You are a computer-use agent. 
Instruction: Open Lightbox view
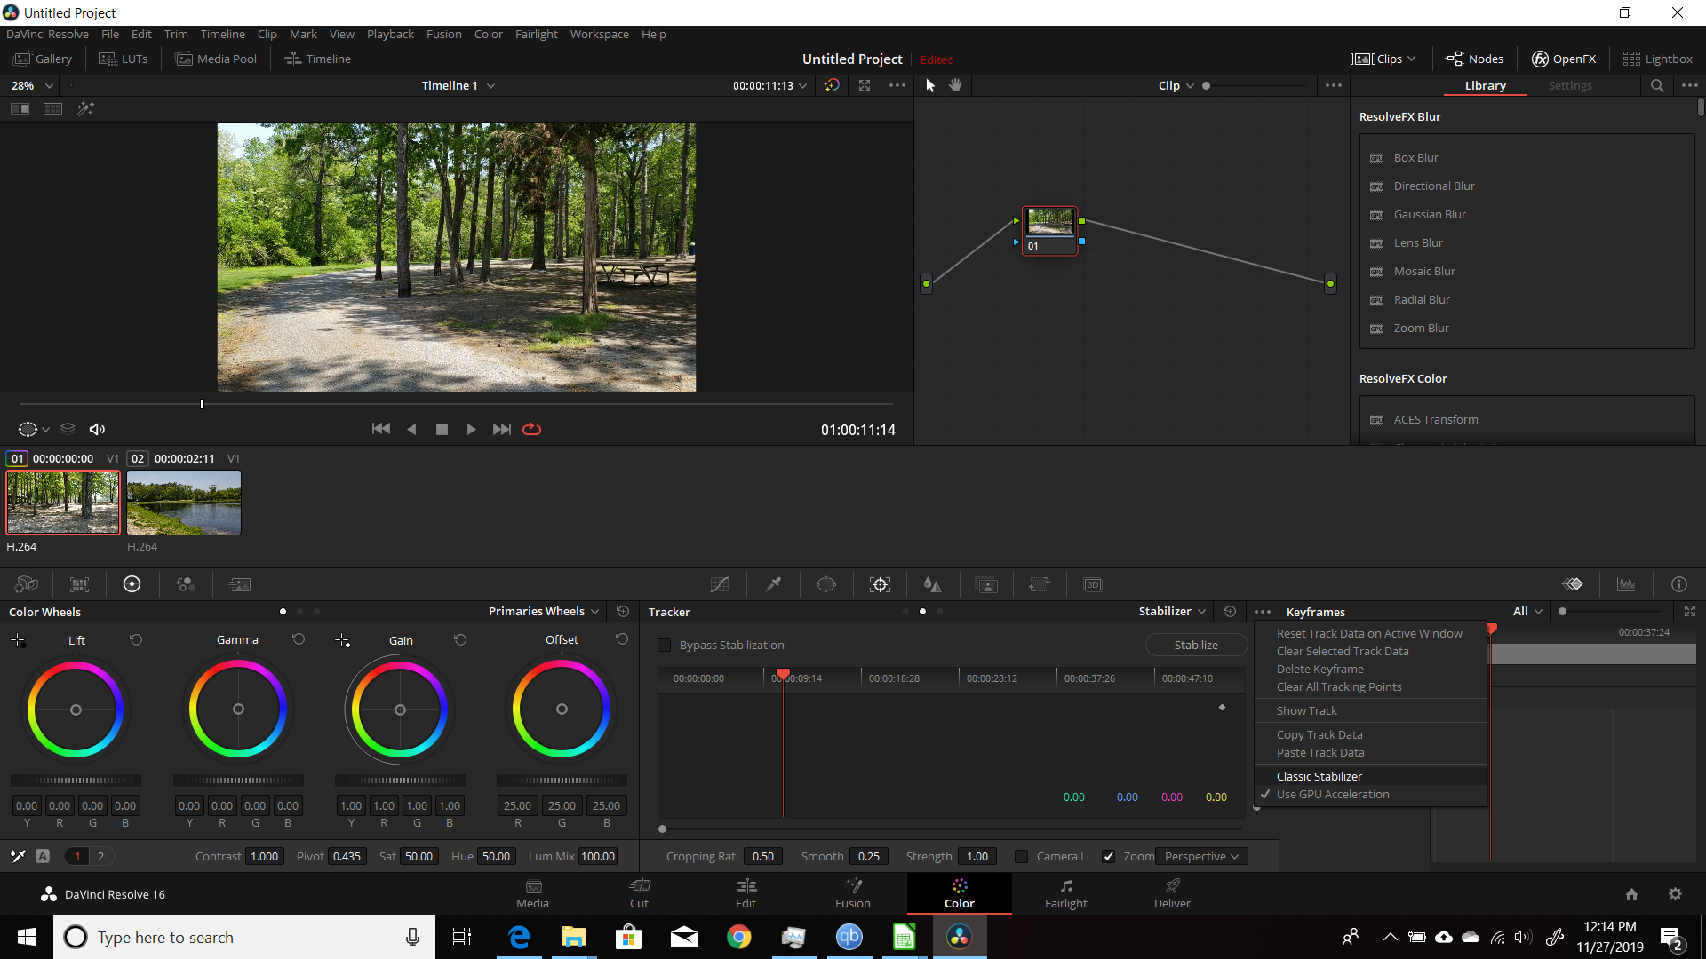click(1657, 59)
